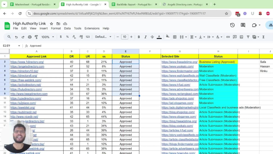Create a filter

tap(248, 37)
